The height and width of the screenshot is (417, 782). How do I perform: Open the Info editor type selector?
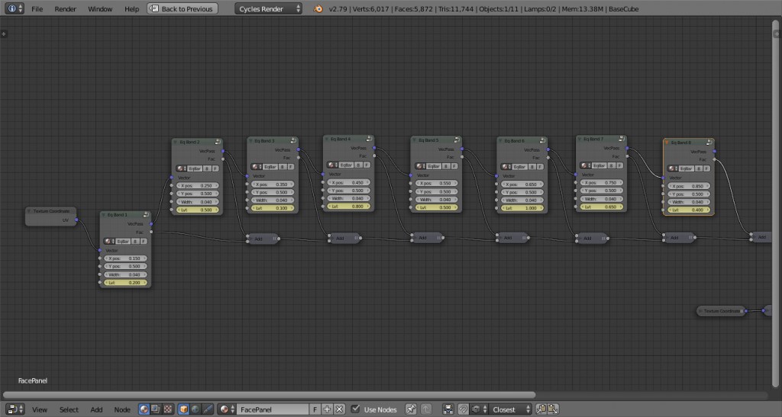(x=14, y=8)
